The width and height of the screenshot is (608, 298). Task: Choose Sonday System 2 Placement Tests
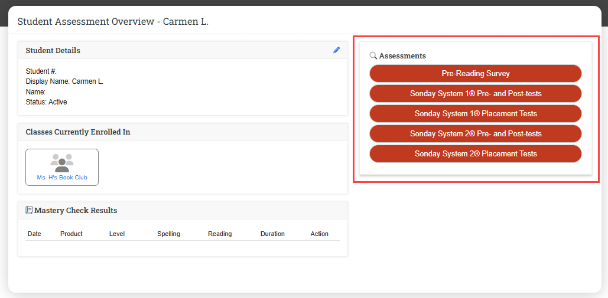(475, 154)
